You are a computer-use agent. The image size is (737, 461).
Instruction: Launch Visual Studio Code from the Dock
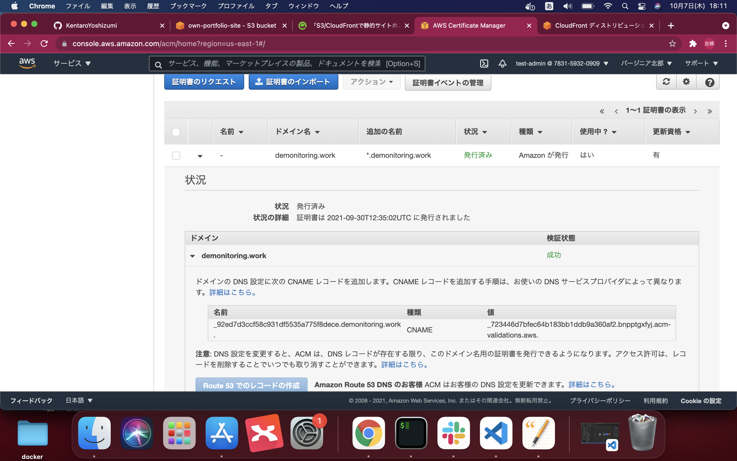[496, 433]
